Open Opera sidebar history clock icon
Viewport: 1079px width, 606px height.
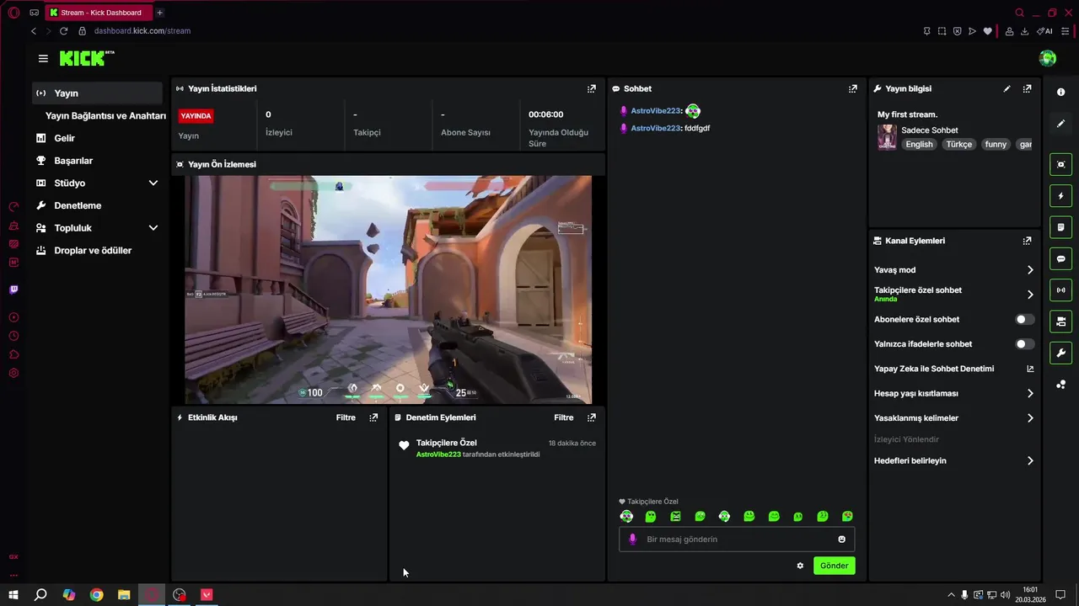pyautogui.click(x=13, y=336)
